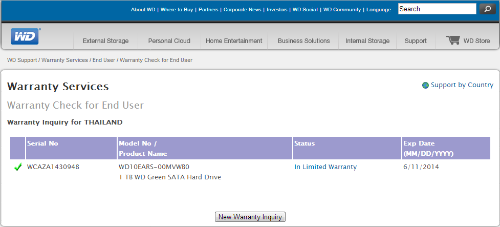The height and width of the screenshot is (227, 500).
Task: Visit the WD Community link
Action: coord(342,10)
